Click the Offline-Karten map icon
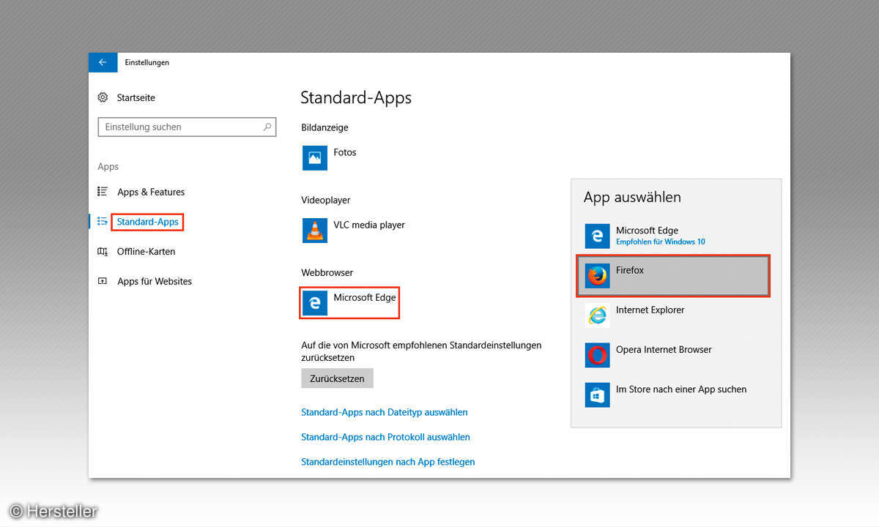This screenshot has width=879, height=527. (x=103, y=251)
